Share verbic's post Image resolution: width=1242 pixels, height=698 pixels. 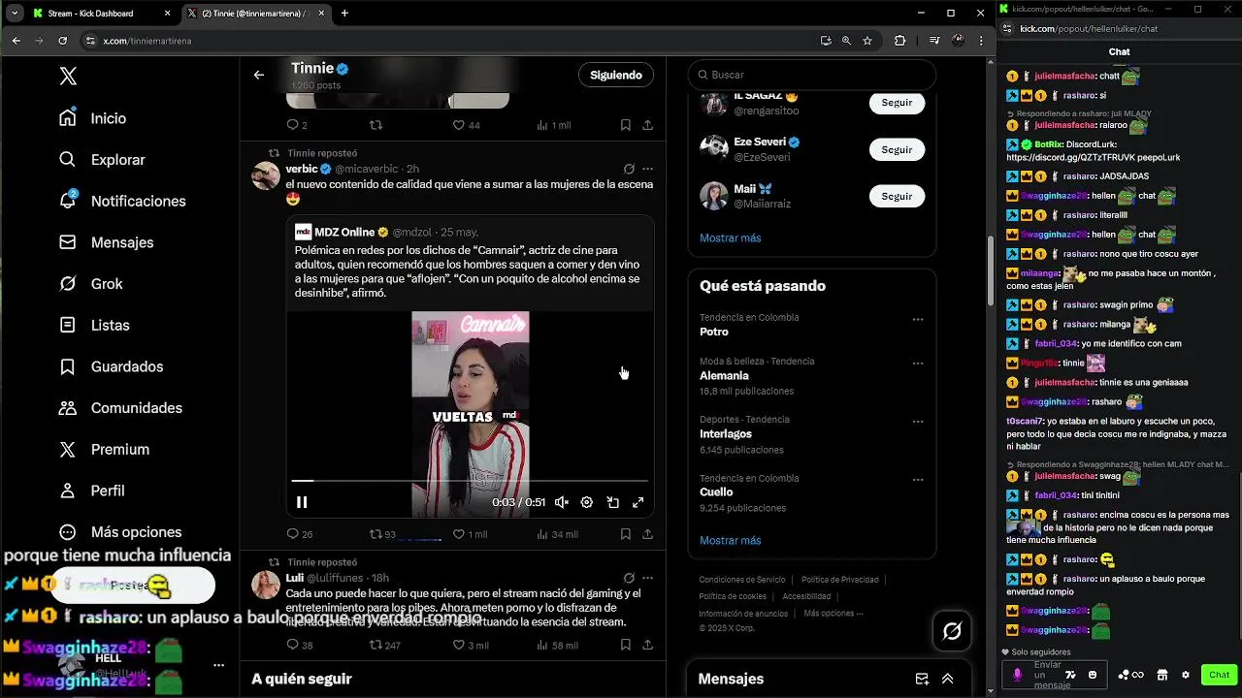[x=647, y=534]
